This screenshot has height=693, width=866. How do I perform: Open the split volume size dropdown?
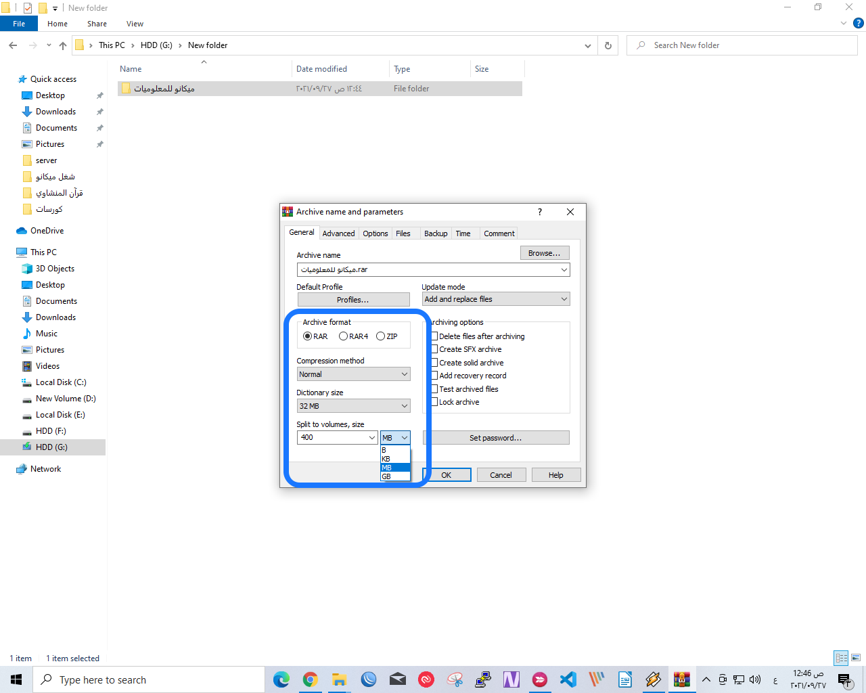click(x=371, y=437)
